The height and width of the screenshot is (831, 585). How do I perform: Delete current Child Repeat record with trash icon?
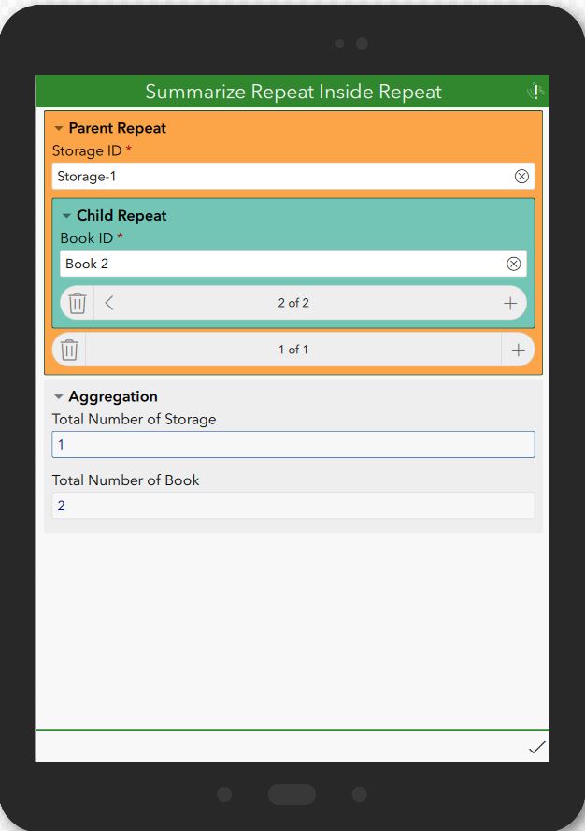point(78,303)
